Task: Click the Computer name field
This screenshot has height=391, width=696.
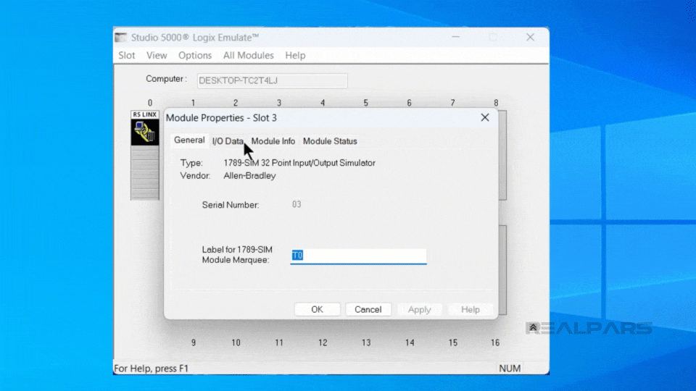Action: 272,80
